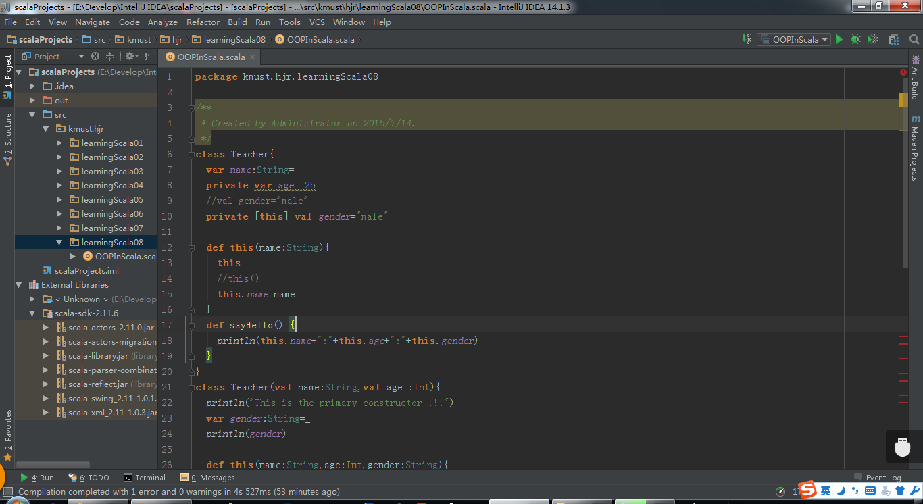Click the compilation status message text
Viewport: 923px width, 504px height.
pyautogui.click(x=179, y=492)
